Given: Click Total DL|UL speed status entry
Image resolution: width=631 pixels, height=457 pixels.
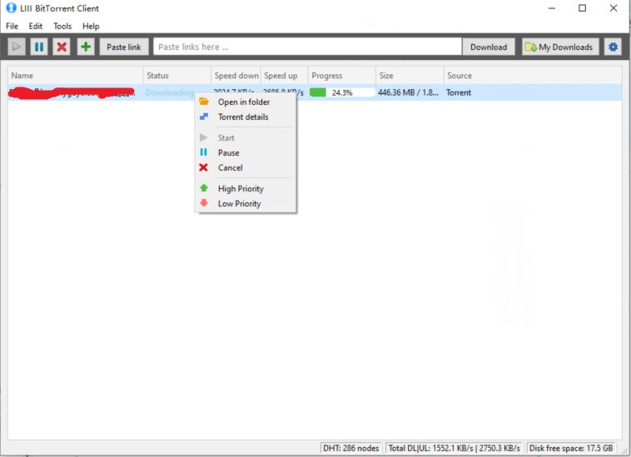Looking at the screenshot, I should pos(454,448).
